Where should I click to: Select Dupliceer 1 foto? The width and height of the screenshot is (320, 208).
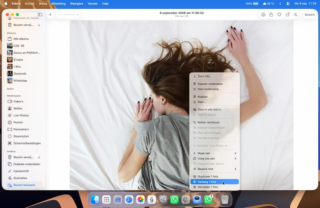[214, 177]
